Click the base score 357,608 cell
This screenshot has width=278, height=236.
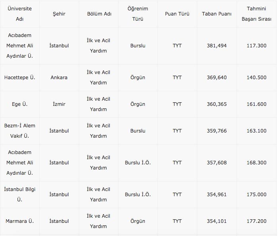click(217, 163)
